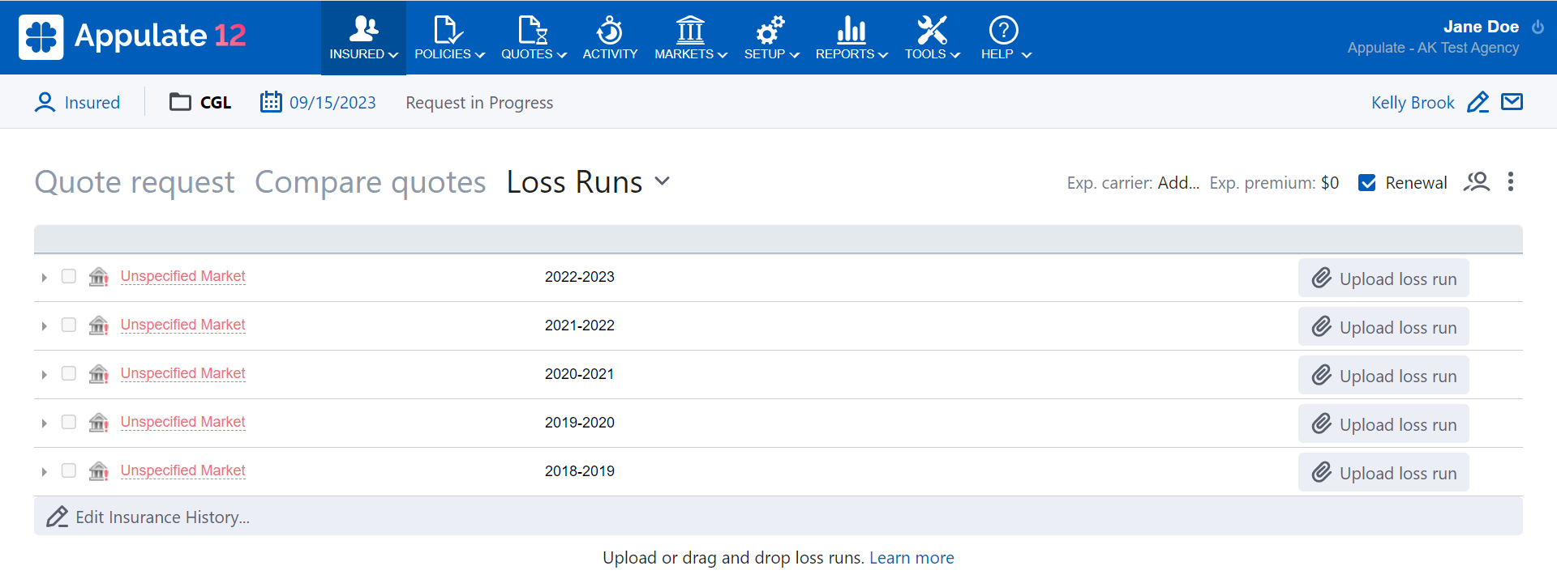
Task: Expand the 2019-2020 row arrow
Action: [44, 423]
